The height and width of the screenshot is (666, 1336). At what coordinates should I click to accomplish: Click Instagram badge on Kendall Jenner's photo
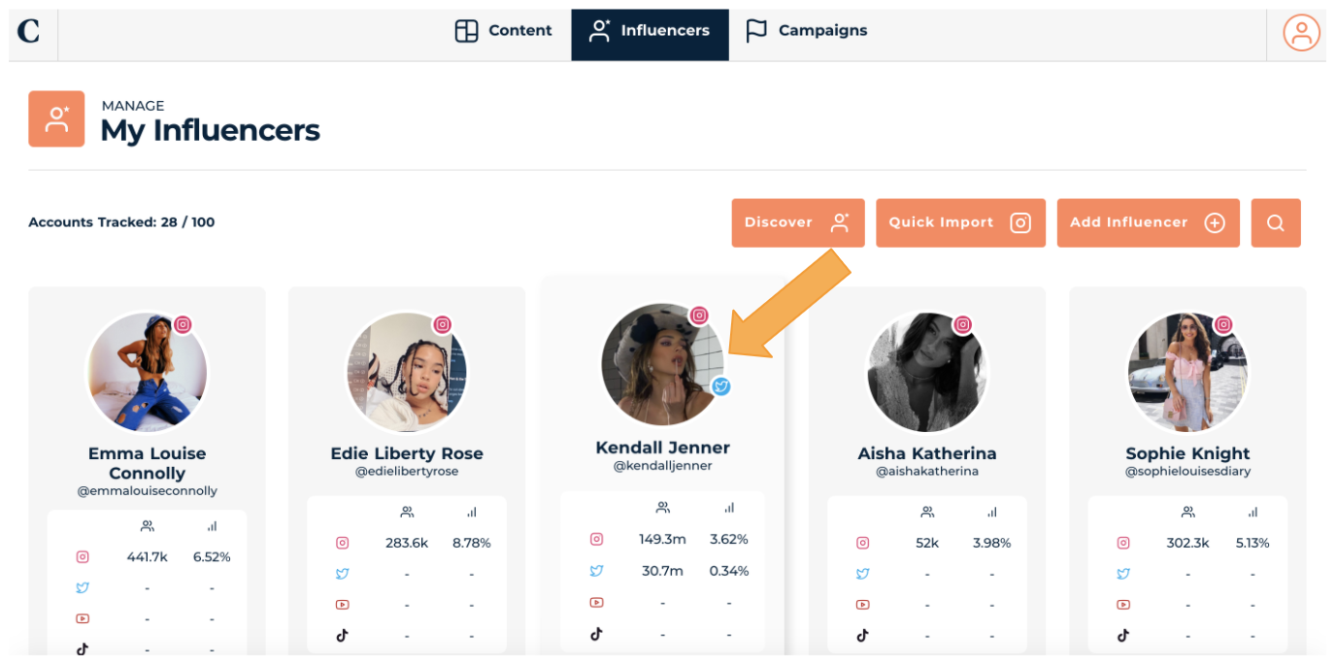[699, 316]
